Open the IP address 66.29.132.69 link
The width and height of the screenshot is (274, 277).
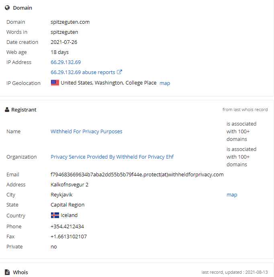(66, 62)
